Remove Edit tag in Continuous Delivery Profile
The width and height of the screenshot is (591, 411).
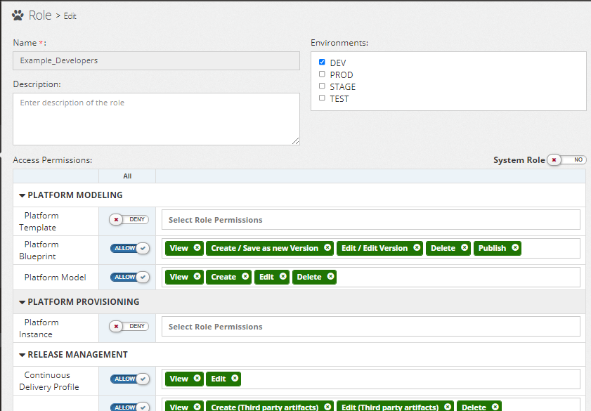point(235,379)
